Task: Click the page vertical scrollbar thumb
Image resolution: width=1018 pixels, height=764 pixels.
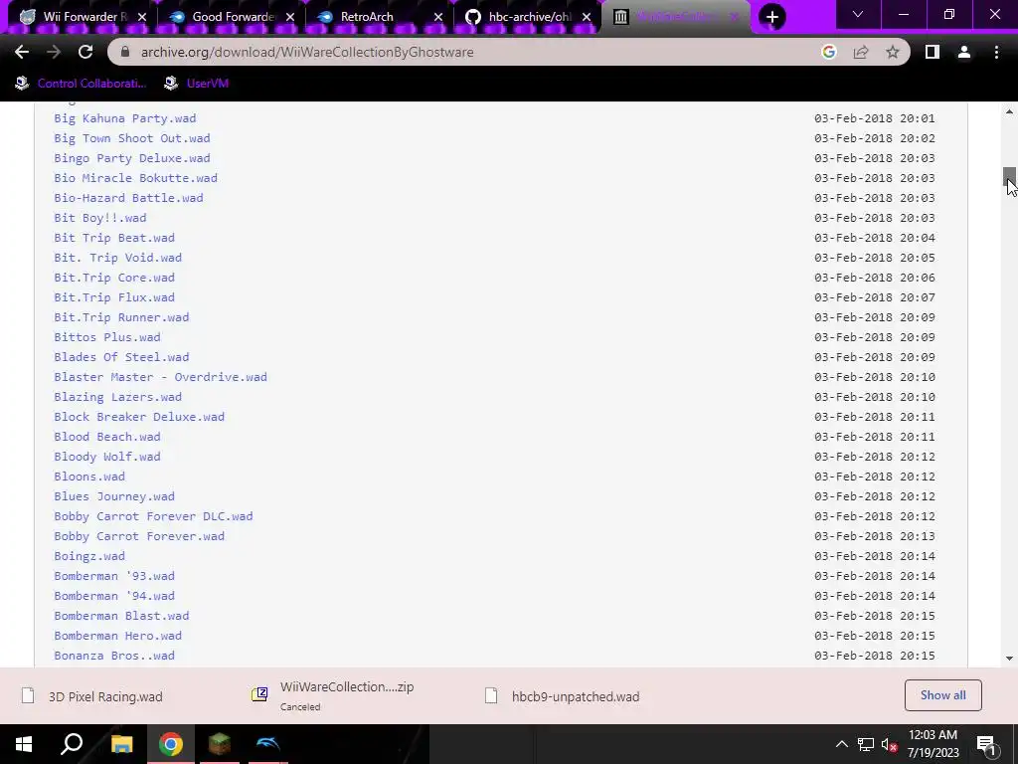Action: [x=1009, y=176]
